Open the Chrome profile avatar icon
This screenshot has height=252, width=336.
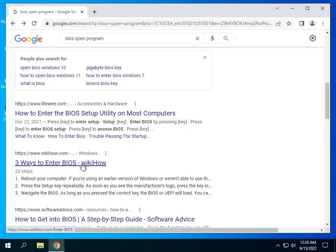click(312, 23)
